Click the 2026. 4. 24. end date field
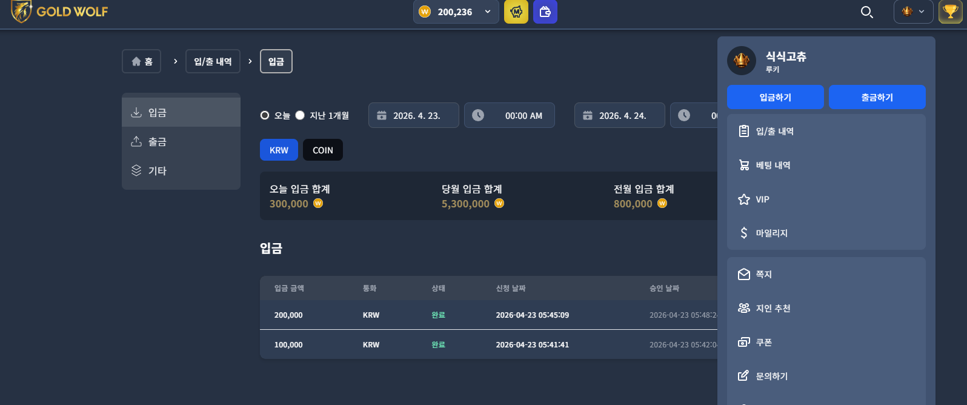This screenshot has width=967, height=405. 620,115
